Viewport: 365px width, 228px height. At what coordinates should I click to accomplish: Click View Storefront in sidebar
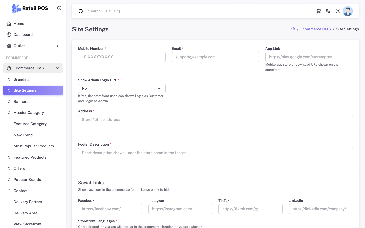pyautogui.click(x=33, y=224)
